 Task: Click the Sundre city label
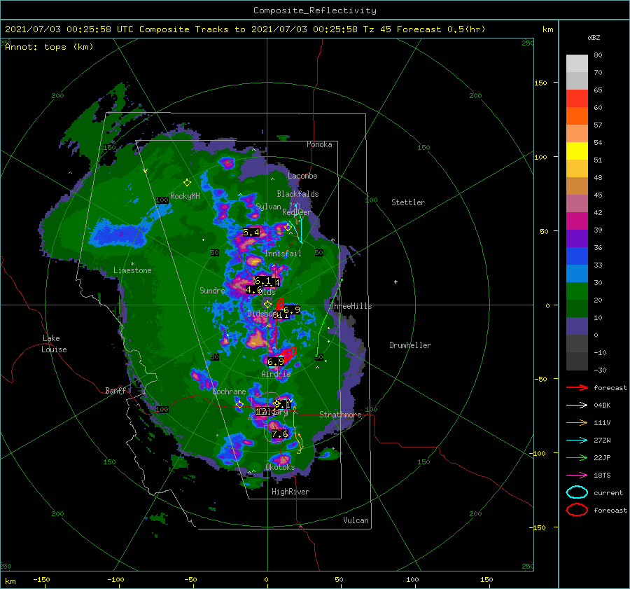click(x=212, y=290)
